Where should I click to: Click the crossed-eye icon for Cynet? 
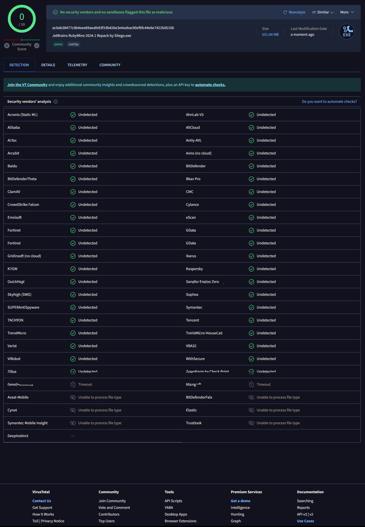click(73, 410)
